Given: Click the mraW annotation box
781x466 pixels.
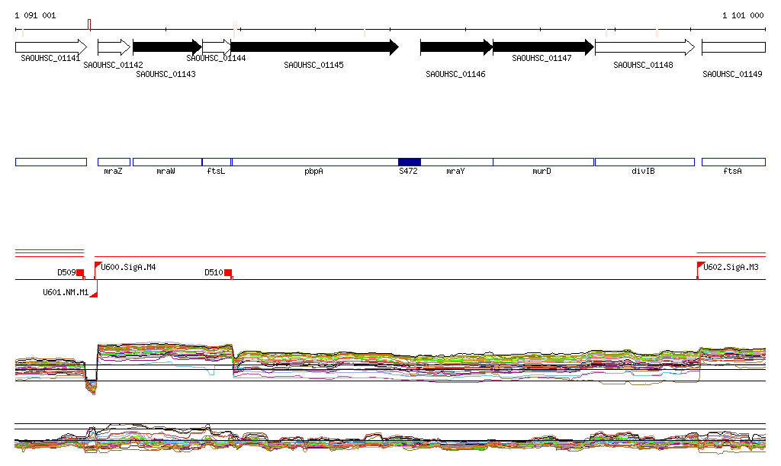Looking at the screenshot, I should click(x=167, y=162).
